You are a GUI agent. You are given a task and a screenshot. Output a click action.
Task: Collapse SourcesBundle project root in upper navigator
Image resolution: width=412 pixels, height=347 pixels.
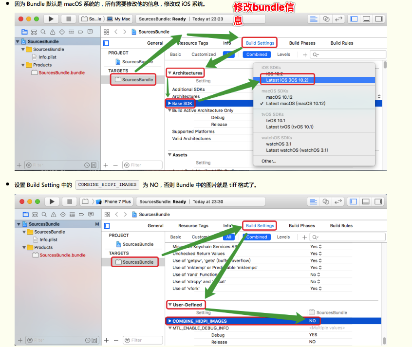point(18,41)
